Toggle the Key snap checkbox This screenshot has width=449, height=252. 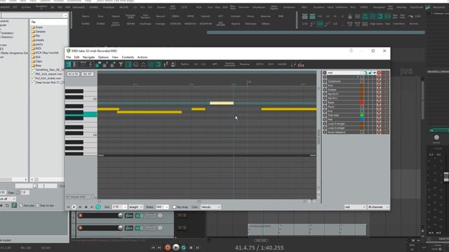pyautogui.click(x=174, y=207)
